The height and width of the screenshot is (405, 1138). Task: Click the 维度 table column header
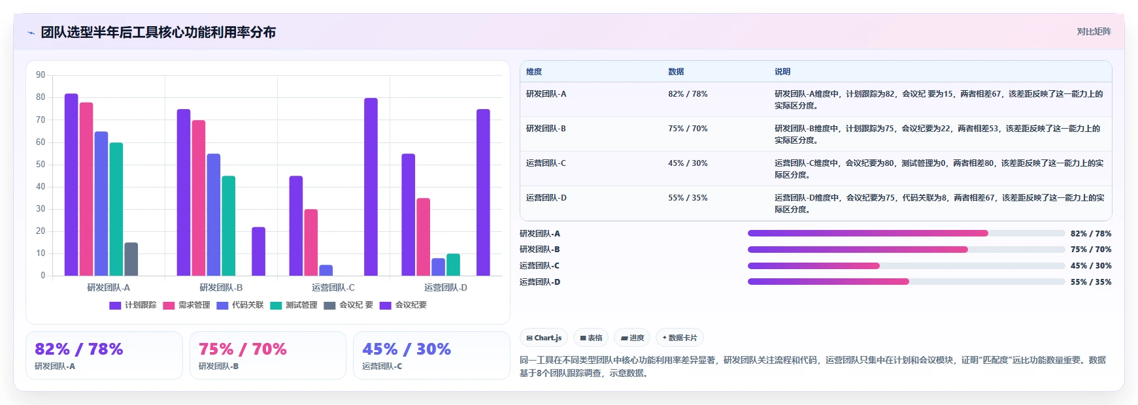(x=534, y=72)
